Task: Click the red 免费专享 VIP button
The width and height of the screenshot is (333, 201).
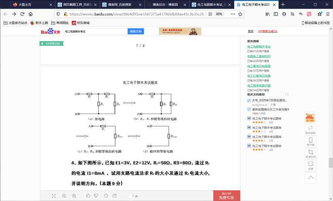Action: coord(226,196)
